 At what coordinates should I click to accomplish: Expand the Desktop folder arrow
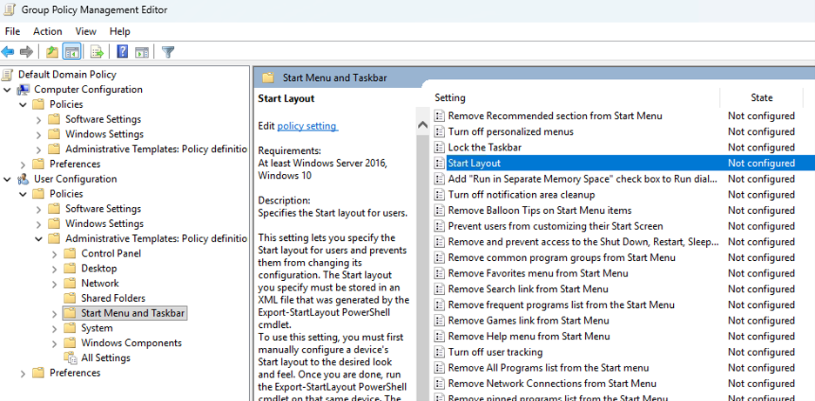55,269
